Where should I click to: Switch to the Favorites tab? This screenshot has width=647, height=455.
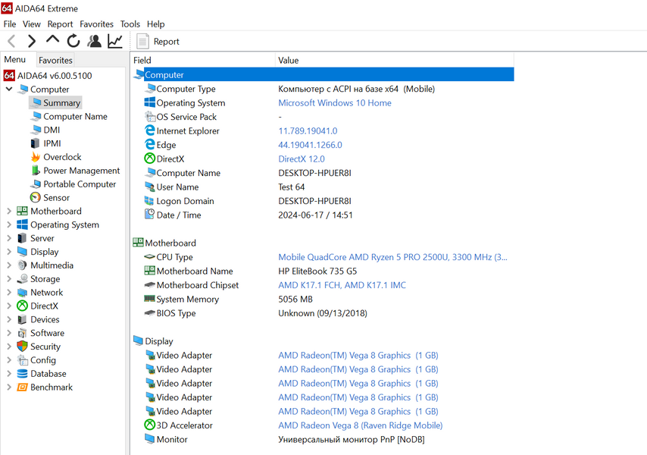(x=55, y=60)
